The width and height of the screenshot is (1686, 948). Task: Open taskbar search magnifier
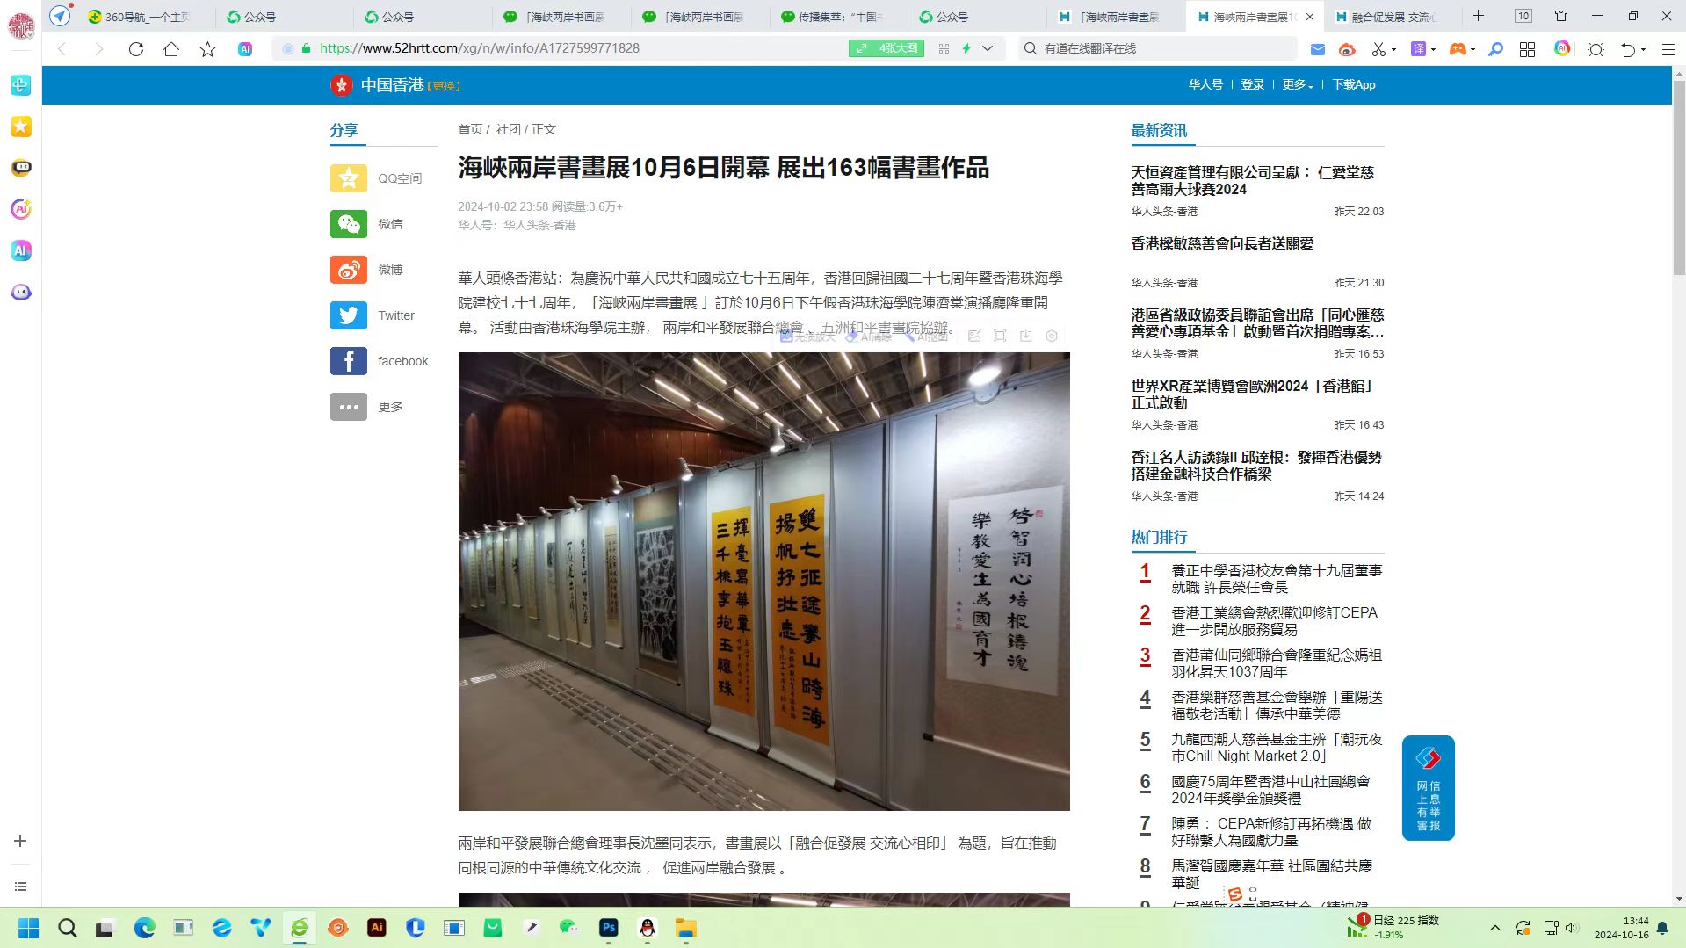point(67,928)
